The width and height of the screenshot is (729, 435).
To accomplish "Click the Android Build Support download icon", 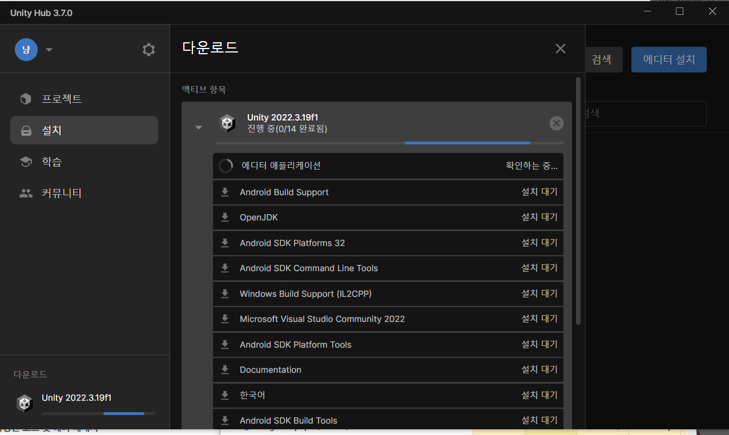I will [x=225, y=192].
